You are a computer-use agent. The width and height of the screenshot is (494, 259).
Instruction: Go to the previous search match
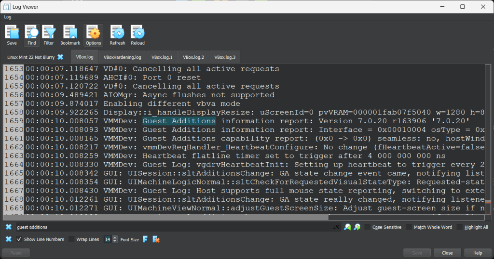pos(347,227)
